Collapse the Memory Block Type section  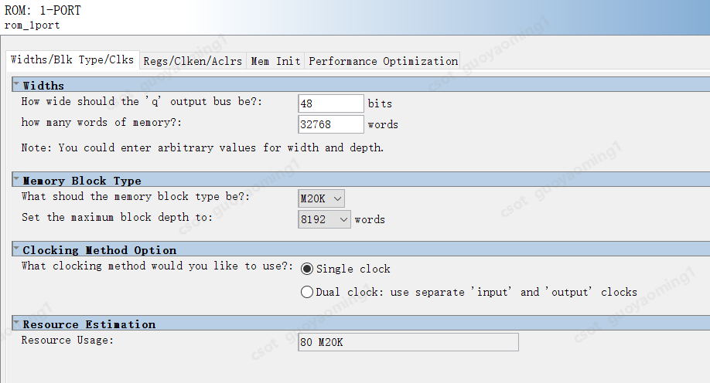point(16,179)
